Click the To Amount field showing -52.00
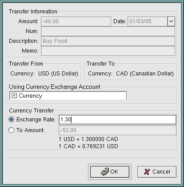The height and width of the screenshot is (187, 184). click(x=117, y=130)
